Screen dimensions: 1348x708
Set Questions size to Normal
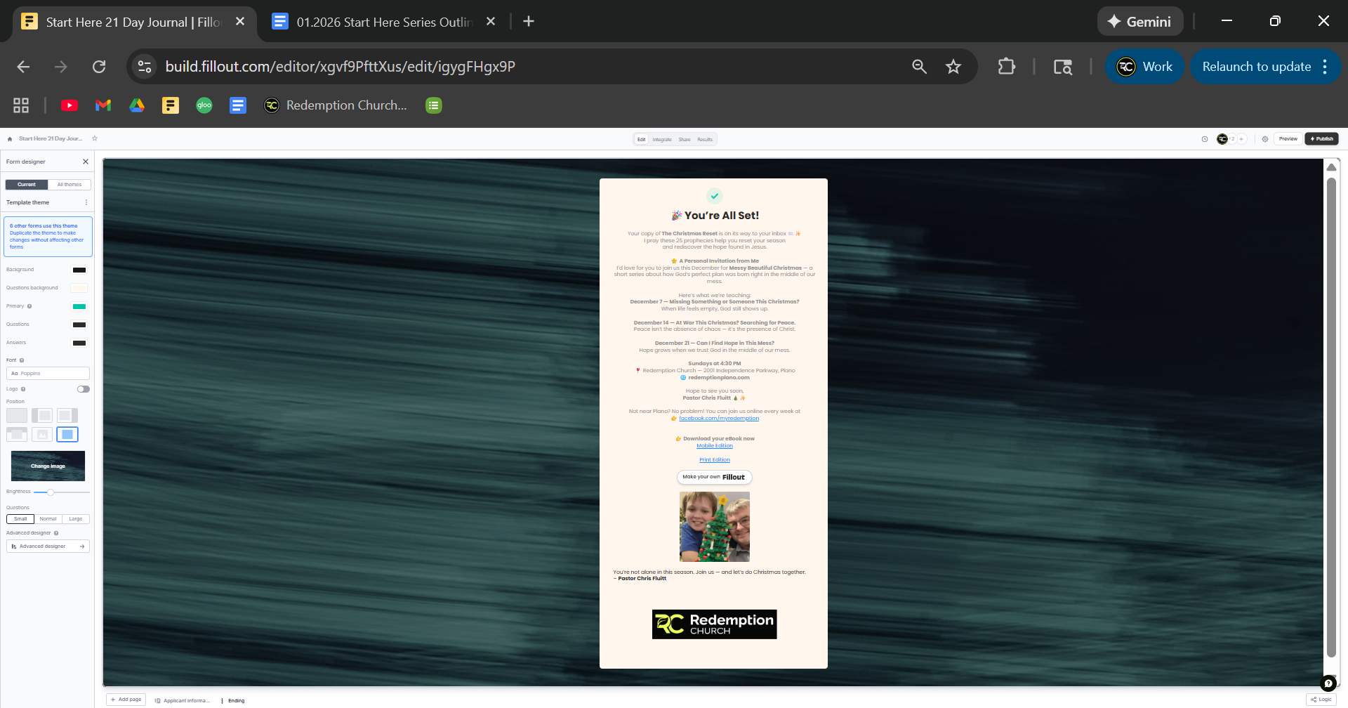click(x=48, y=519)
